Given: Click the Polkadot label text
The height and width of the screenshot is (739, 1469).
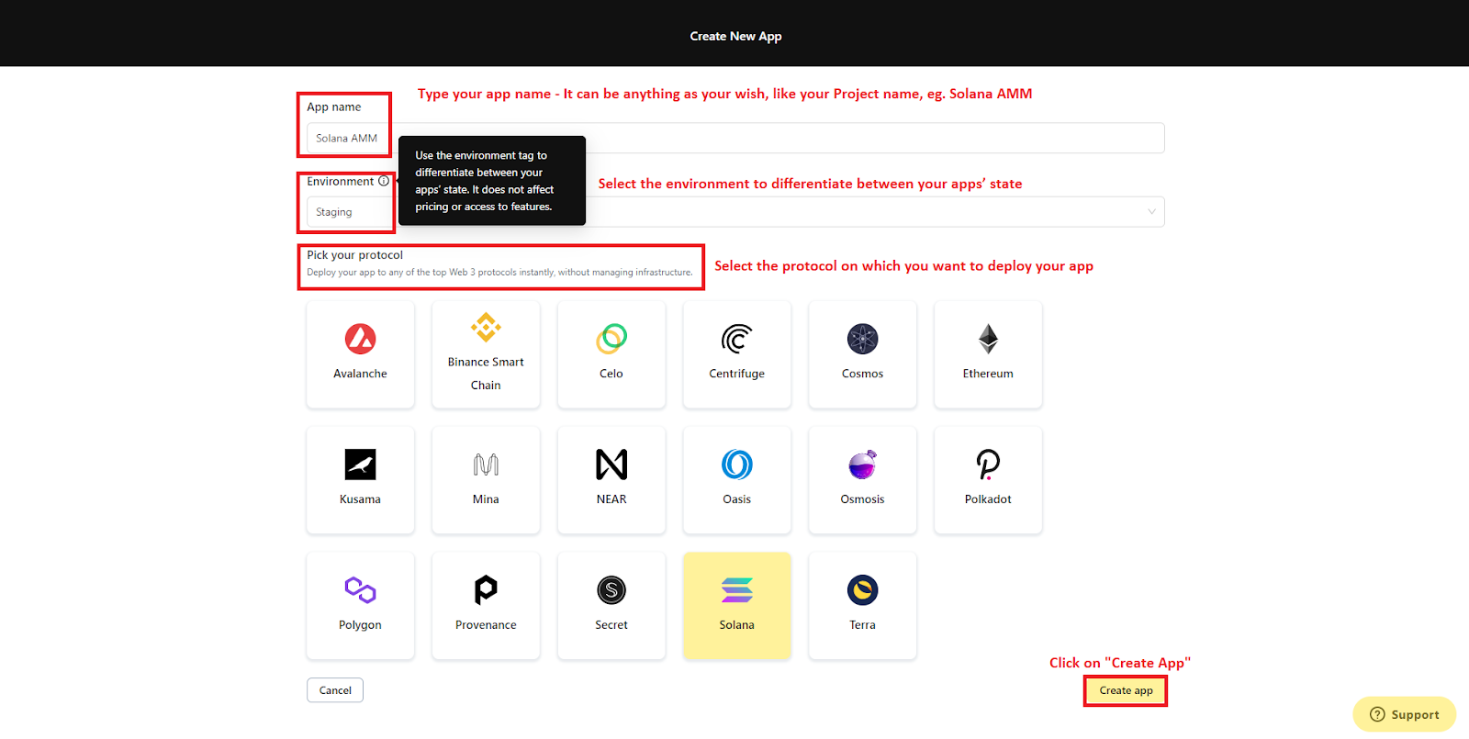Looking at the screenshot, I should point(988,499).
